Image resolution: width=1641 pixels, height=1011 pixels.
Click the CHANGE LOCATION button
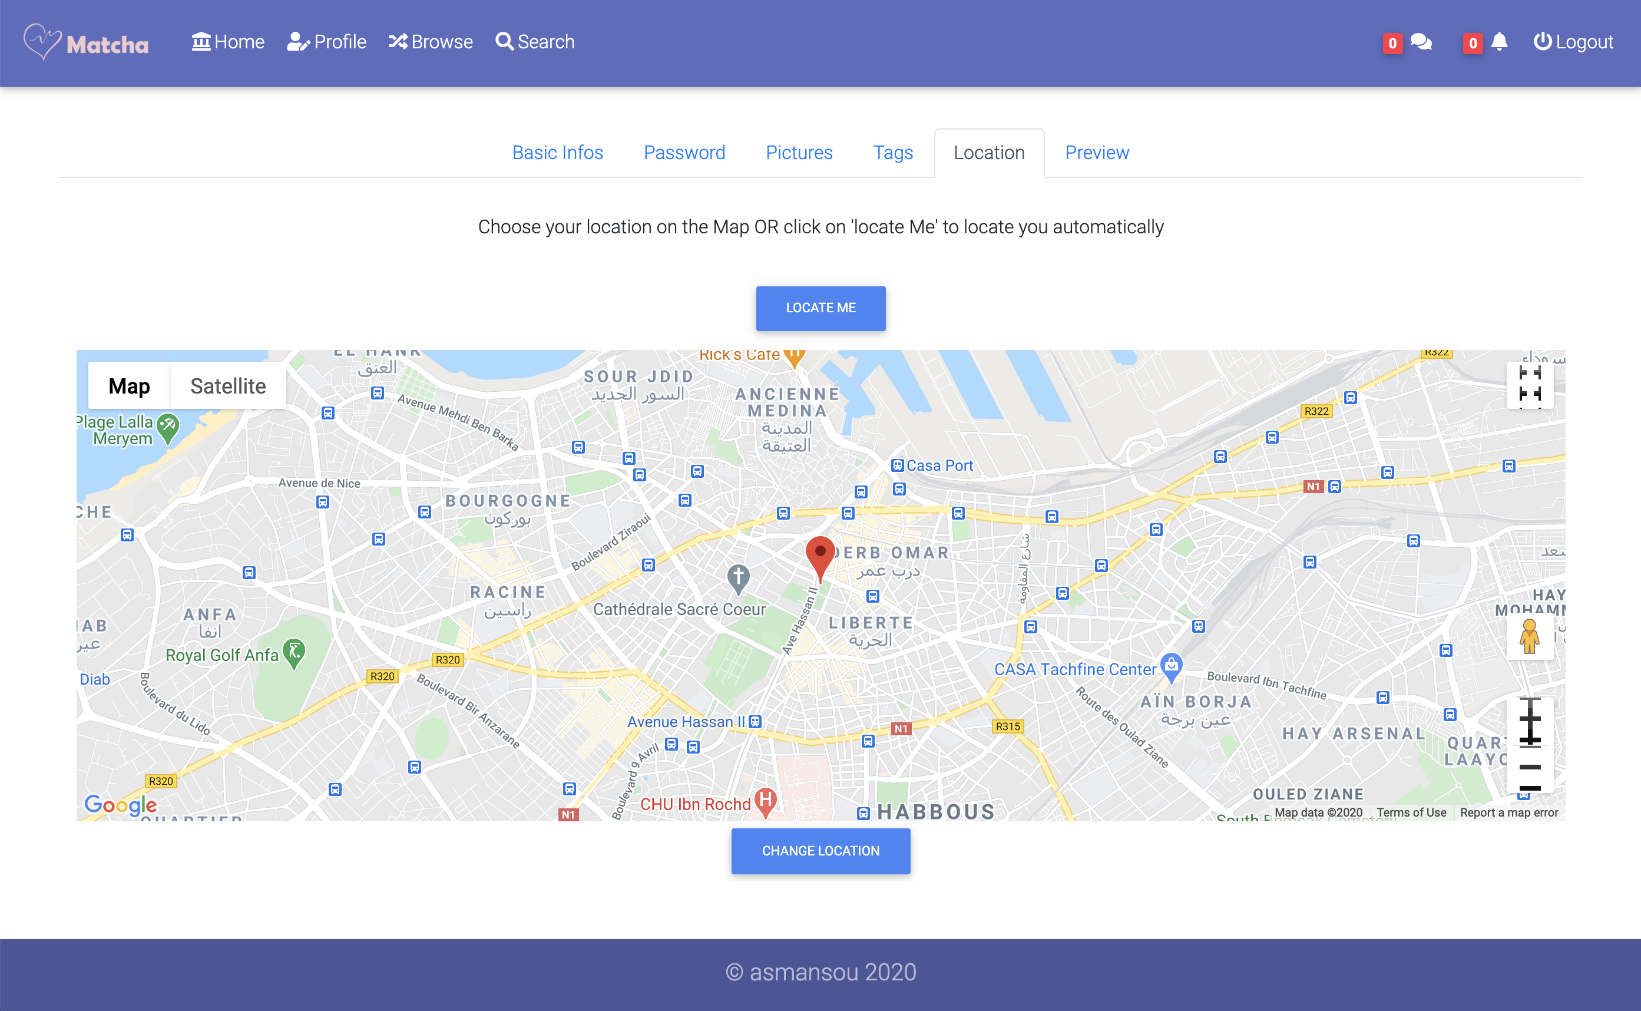(x=820, y=851)
